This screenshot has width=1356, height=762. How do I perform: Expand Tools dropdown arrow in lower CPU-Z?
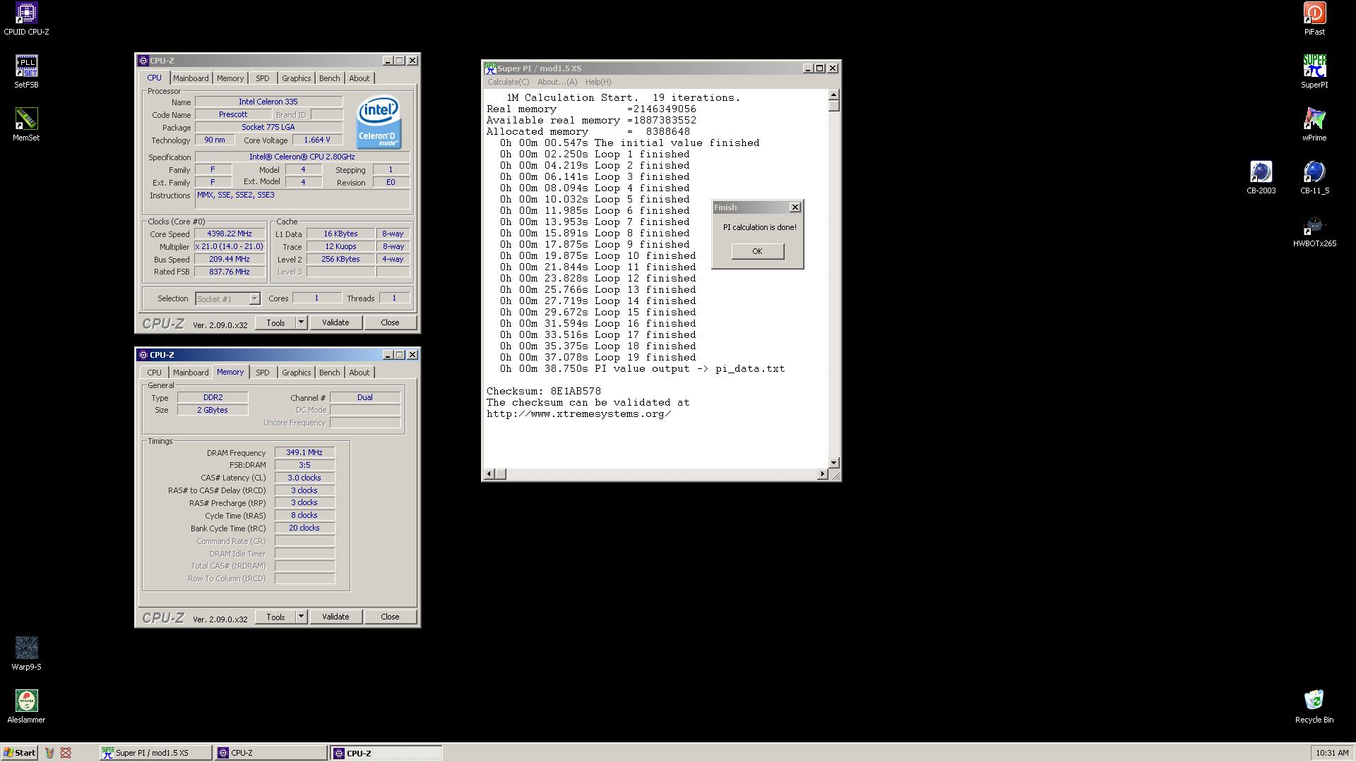[x=301, y=617]
